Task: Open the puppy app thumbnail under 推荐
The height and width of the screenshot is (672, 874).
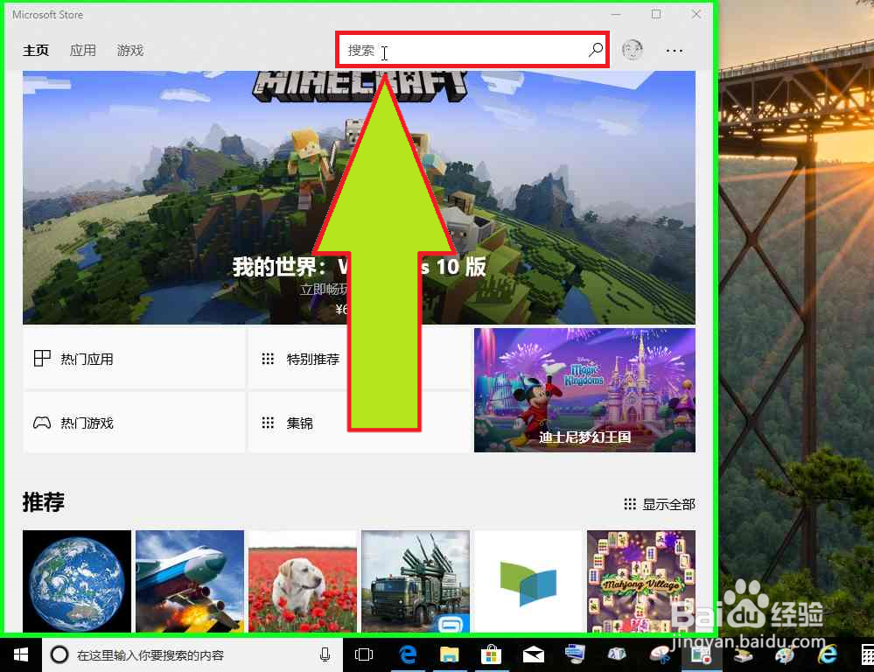Action: click(302, 581)
